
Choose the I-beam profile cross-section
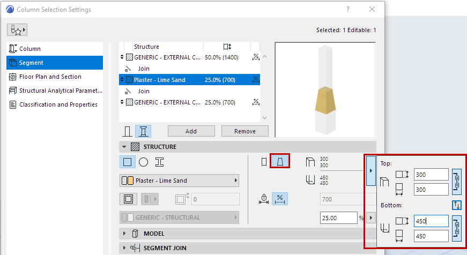[159, 161]
